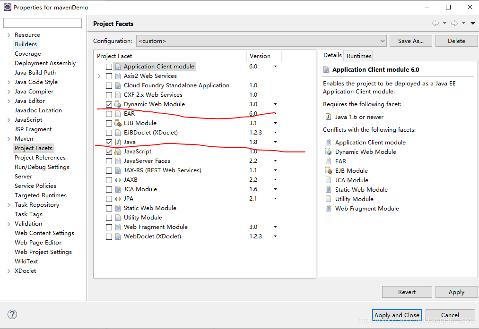Check the Web Fragment Module checkbox
The height and width of the screenshot is (329, 479).
point(109,227)
